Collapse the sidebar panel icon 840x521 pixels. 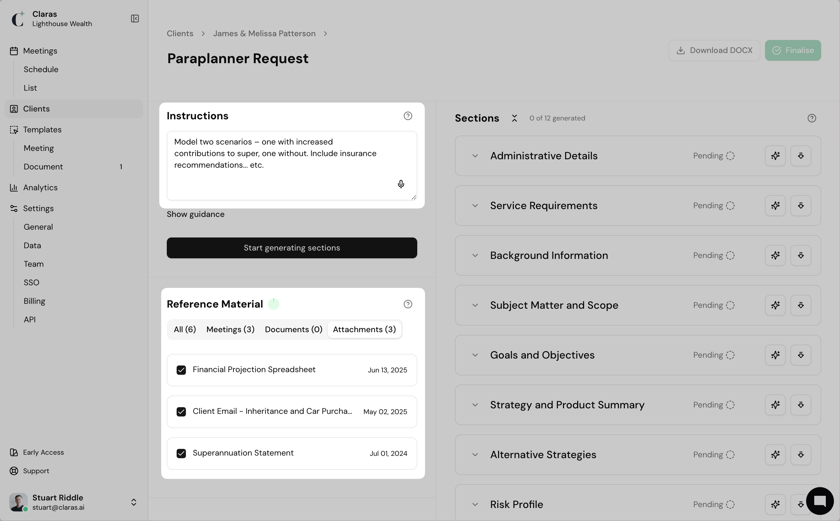tap(135, 19)
